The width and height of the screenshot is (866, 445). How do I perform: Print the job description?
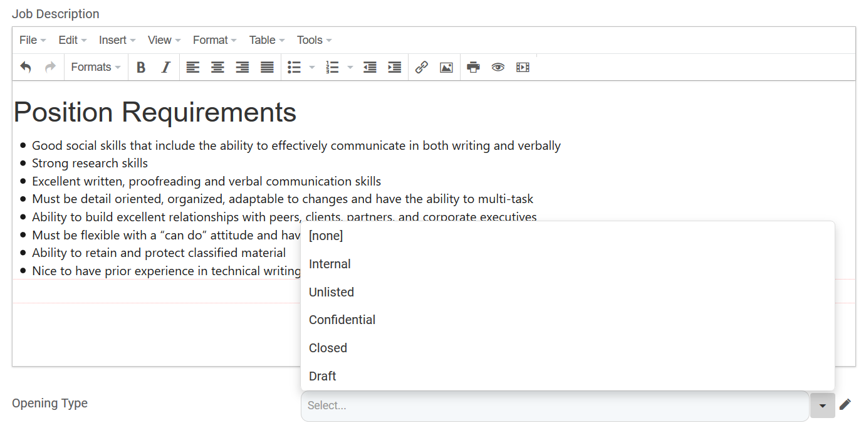473,67
